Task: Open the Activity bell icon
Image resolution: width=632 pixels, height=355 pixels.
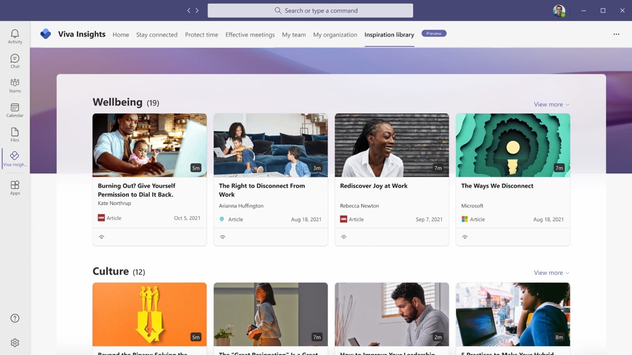Action: click(x=15, y=36)
